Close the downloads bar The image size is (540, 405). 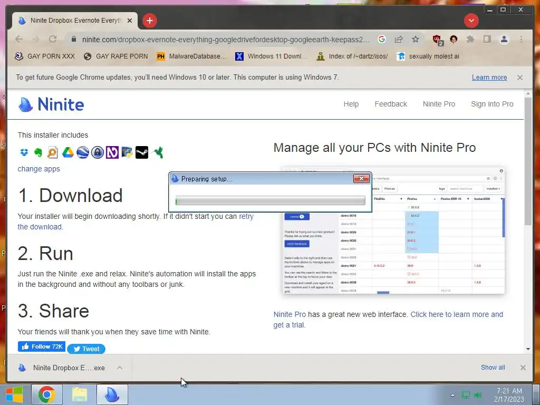tap(523, 368)
